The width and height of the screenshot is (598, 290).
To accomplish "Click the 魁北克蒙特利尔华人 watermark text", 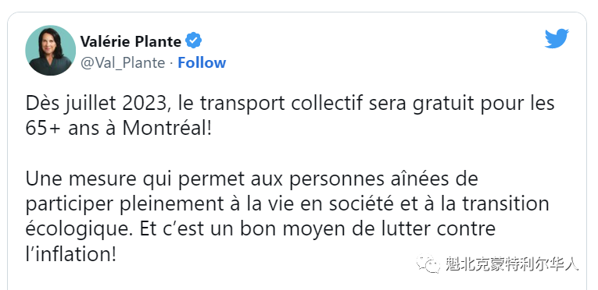I will tap(512, 263).
